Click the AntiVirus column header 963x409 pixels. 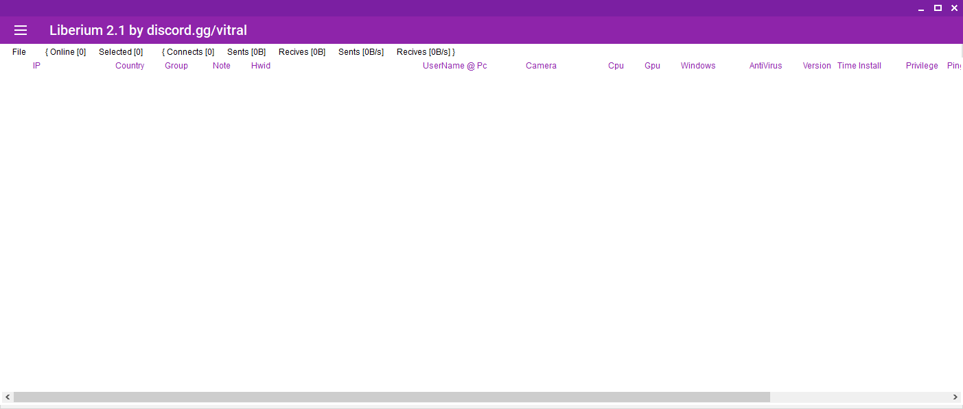tap(765, 66)
